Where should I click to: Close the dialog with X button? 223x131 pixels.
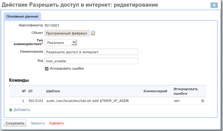pyautogui.click(x=214, y=5)
